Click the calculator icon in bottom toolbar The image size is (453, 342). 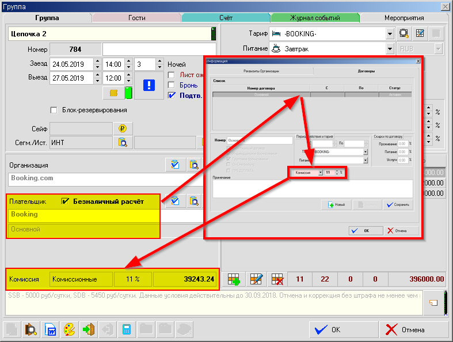[127, 330]
